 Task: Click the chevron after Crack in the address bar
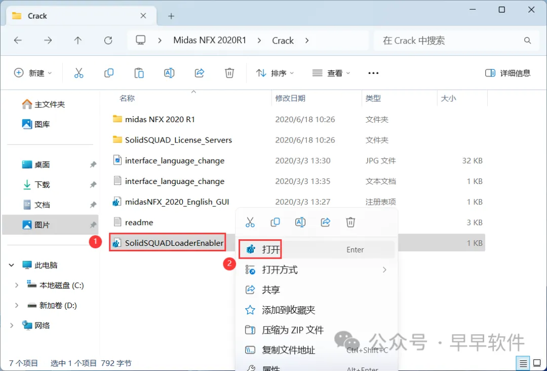pos(307,41)
